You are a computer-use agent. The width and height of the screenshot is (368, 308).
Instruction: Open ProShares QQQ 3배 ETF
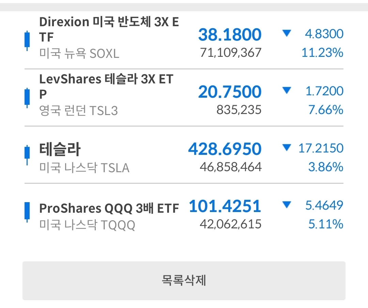click(x=109, y=208)
